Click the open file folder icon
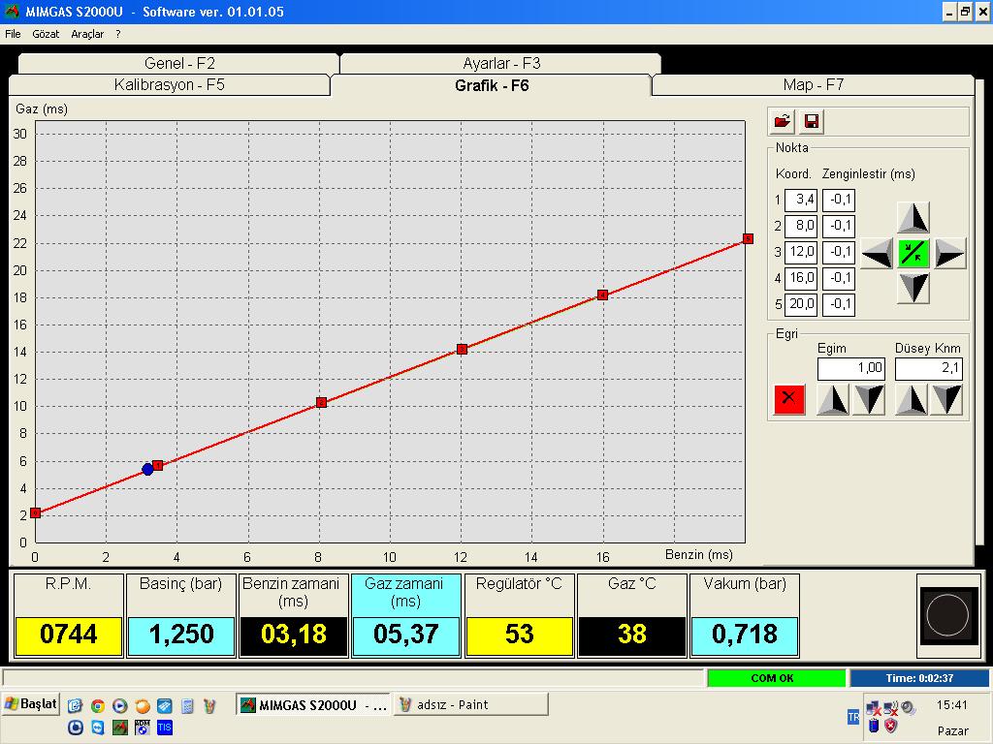This screenshot has height=744, width=993. (782, 121)
